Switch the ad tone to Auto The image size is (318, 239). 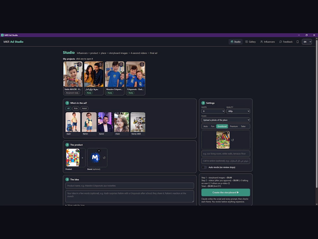206,126
